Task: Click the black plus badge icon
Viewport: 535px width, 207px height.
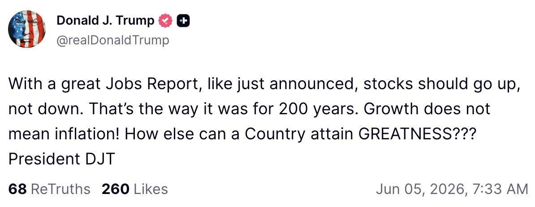Action: 183,22
